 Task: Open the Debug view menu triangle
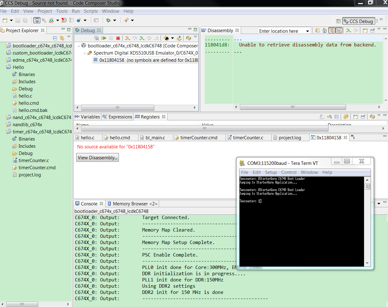coord(195,37)
